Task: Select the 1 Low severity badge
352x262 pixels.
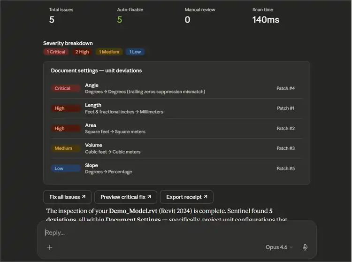Action: (135, 52)
